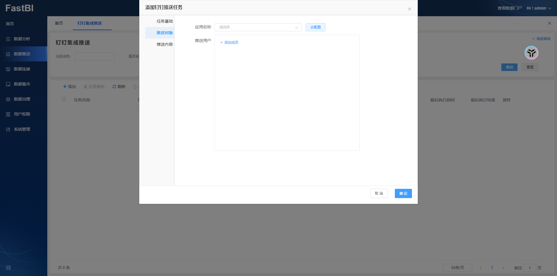Close the 添加钉钉推送任务 dialog

point(410,9)
